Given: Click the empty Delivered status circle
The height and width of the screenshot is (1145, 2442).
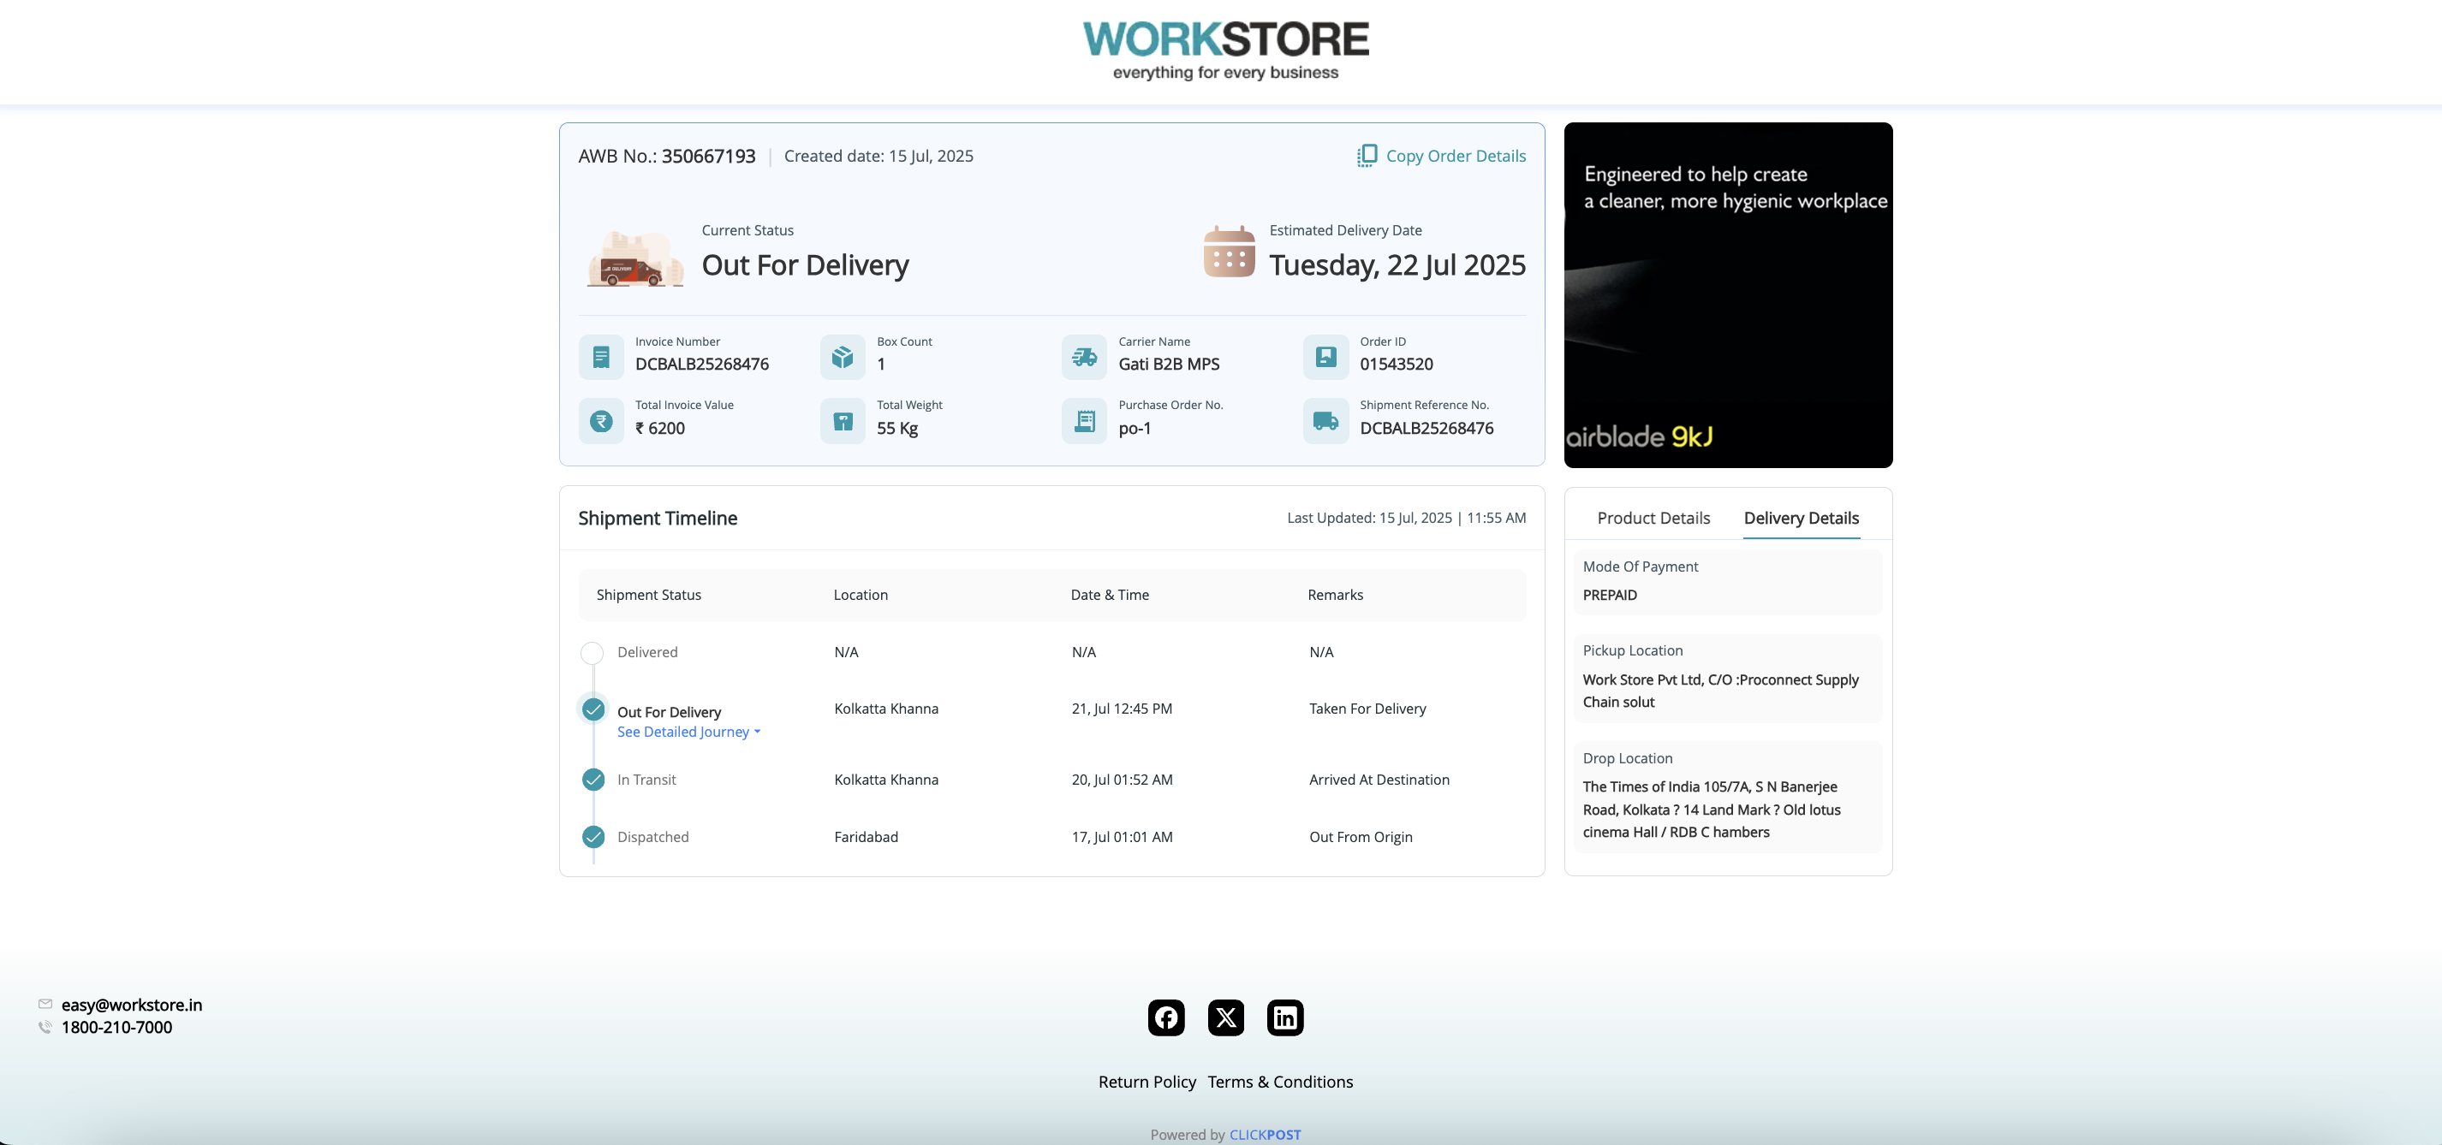Looking at the screenshot, I should point(592,653).
